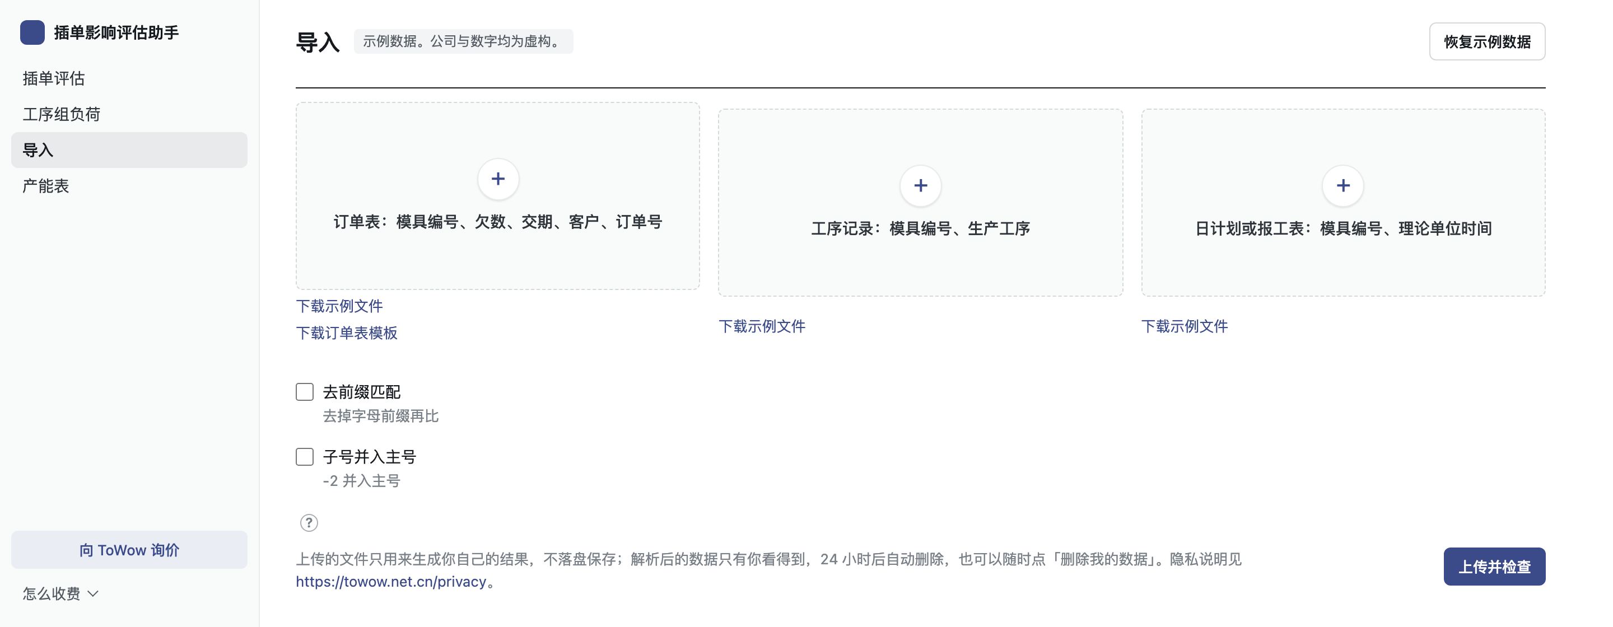Screen dimensions: 1613x627
Task: Tick the 子号并入主号 checkbox
Action: [x=305, y=457]
